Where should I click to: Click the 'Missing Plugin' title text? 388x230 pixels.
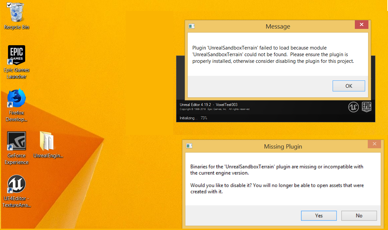point(283,147)
